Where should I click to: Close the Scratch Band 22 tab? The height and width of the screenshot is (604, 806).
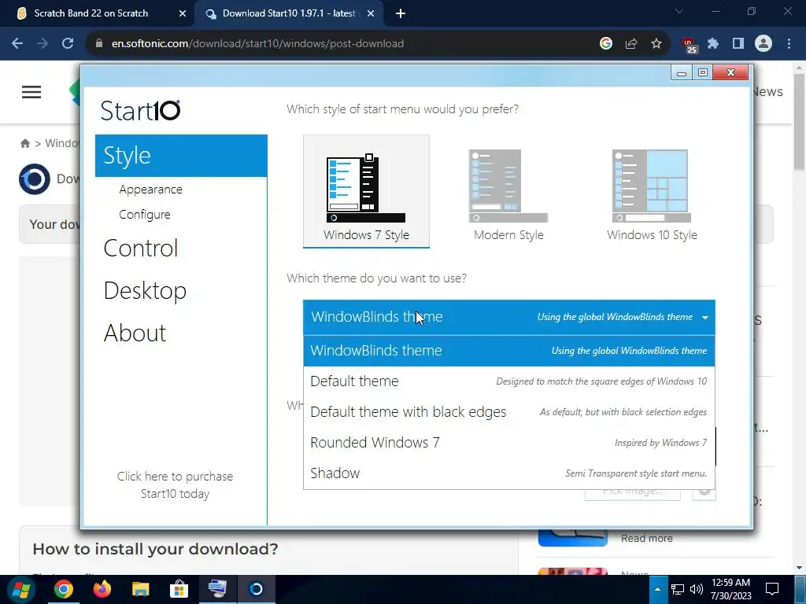point(182,14)
